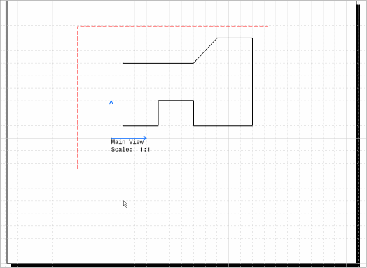Select the "Scale: 1:1" label text
367x268 pixels.
tap(130, 150)
